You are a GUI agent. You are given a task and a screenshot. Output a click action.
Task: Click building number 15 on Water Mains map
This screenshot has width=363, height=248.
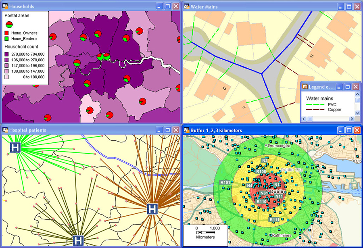(311, 56)
